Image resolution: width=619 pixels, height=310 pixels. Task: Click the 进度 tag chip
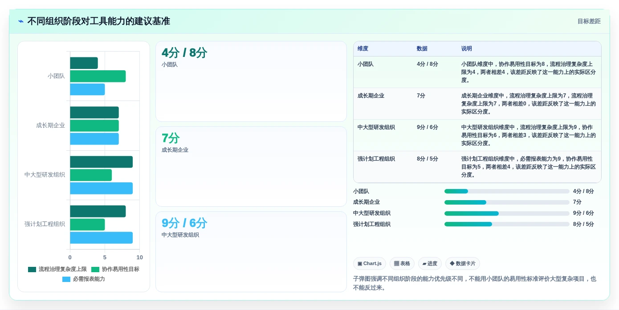tap(430, 264)
